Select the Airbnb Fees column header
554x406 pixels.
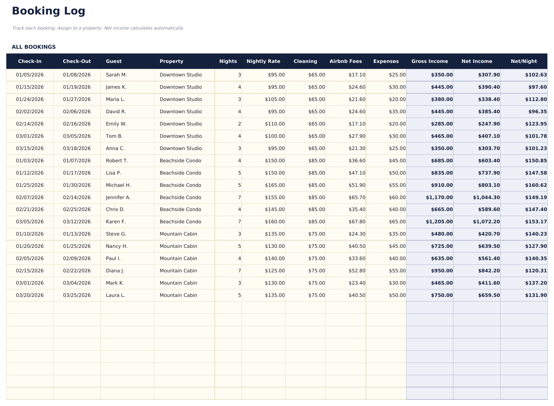tap(345, 61)
